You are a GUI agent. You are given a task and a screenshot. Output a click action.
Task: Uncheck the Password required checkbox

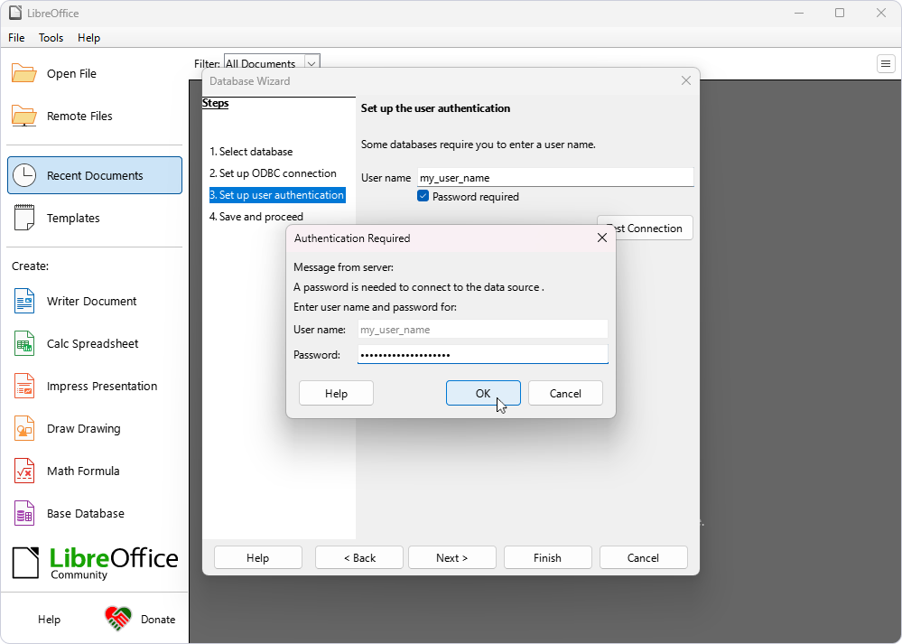[x=423, y=197]
